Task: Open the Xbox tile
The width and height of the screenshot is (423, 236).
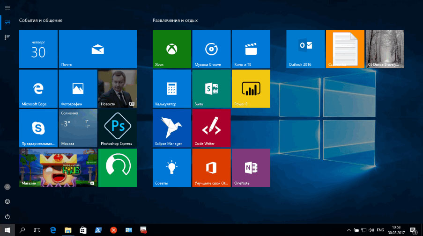Action: 172,49
